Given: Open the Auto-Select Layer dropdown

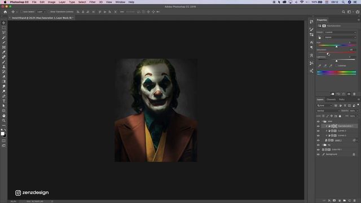Looking at the screenshot, I should (41, 12).
